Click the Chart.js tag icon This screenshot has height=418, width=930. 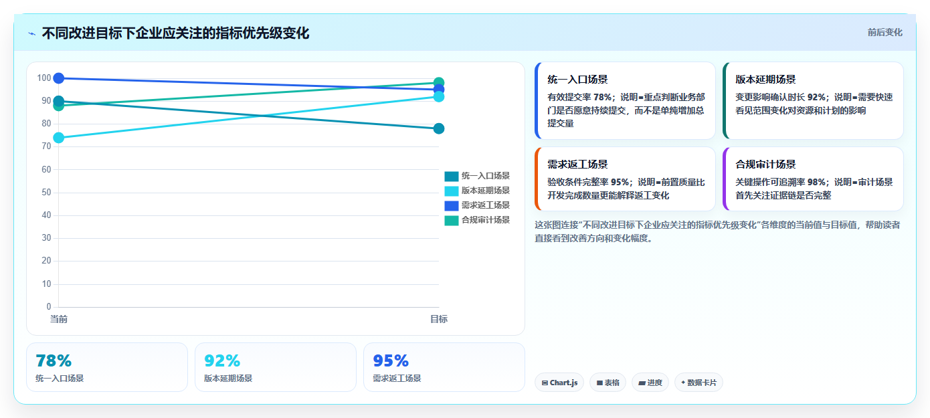coord(545,383)
